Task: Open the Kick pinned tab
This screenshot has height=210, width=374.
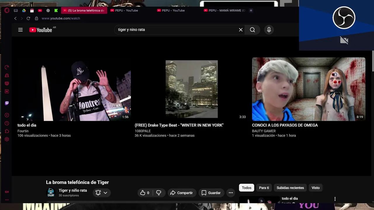Action: pyautogui.click(x=56, y=10)
